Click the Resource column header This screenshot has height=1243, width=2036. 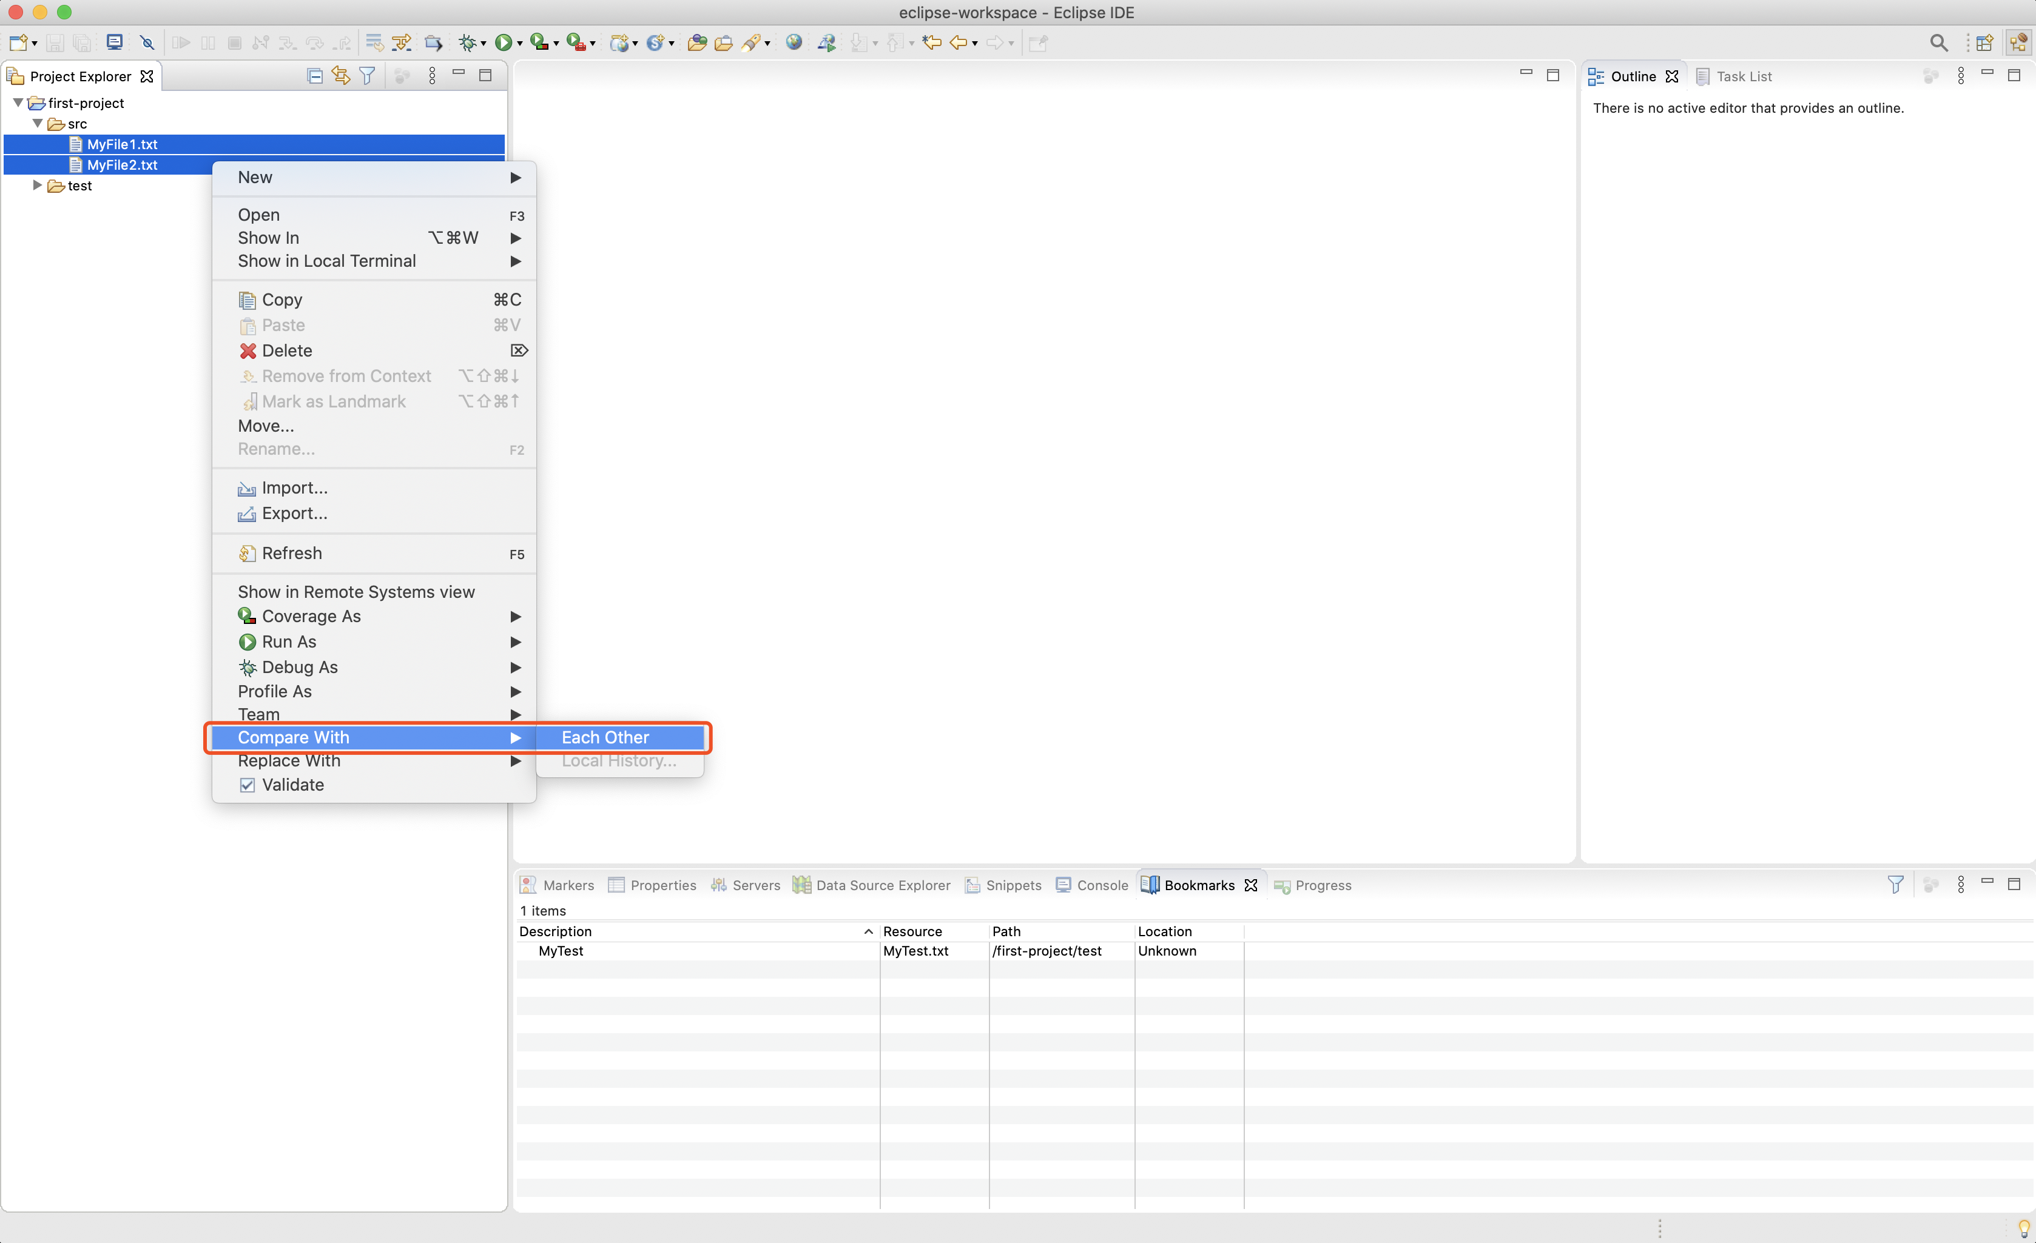click(x=934, y=931)
